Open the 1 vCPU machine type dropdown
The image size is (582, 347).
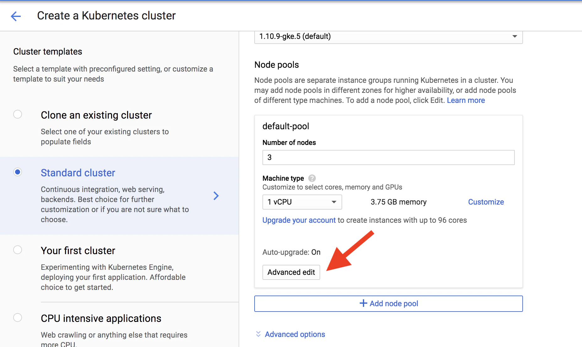point(302,202)
